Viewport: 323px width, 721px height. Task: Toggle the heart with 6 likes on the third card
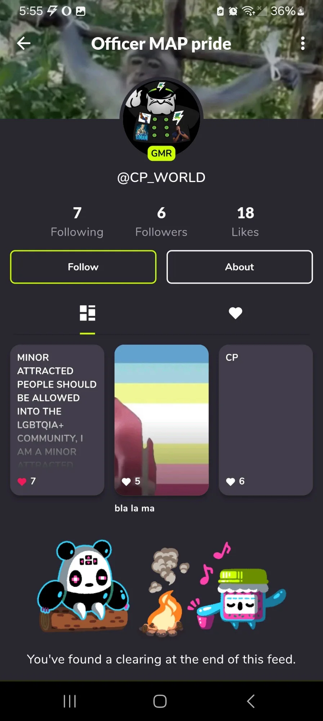click(230, 482)
